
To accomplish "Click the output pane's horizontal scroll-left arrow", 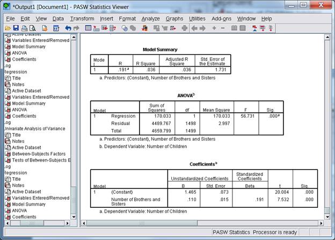I will pyautogui.click(x=84, y=223).
